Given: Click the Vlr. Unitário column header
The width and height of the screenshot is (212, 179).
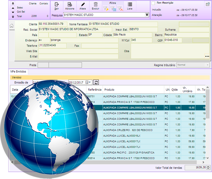Looking at the screenshot, I should click(x=188, y=89).
